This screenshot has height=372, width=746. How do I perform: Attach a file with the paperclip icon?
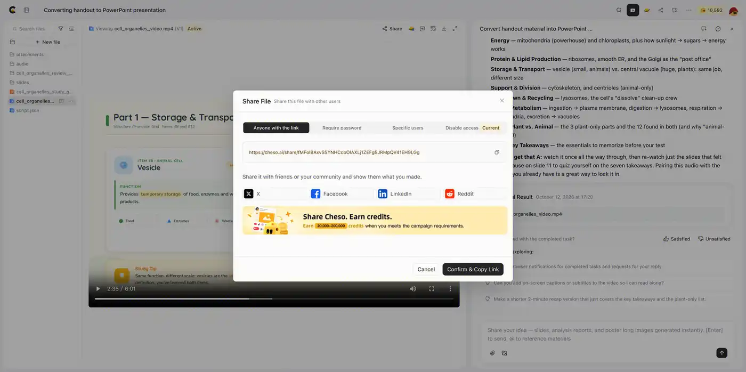point(492,353)
